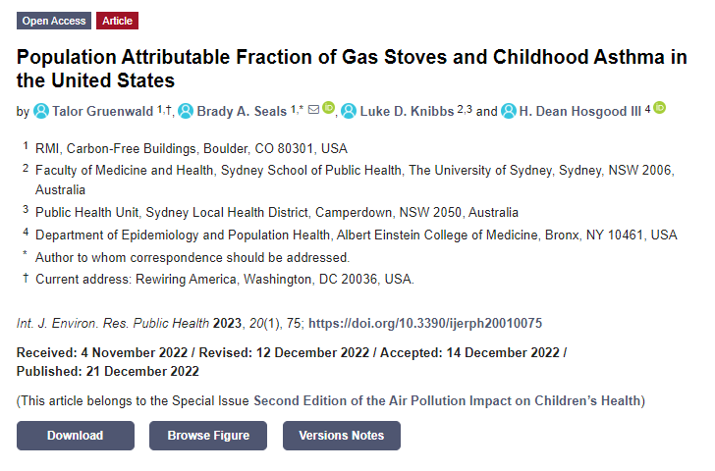Open email envelope icon for Brady Seals
The width and height of the screenshot is (715, 471).
tap(313, 109)
